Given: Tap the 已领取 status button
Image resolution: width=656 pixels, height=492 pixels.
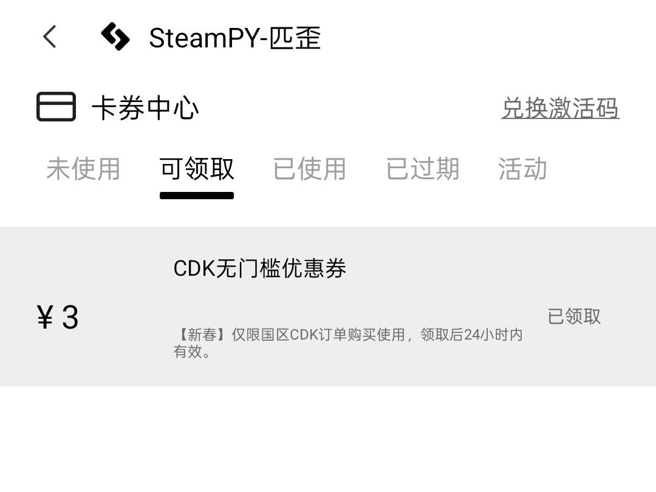Looking at the screenshot, I should (574, 316).
